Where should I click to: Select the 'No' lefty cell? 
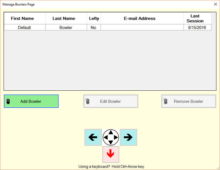pyautogui.click(x=94, y=27)
